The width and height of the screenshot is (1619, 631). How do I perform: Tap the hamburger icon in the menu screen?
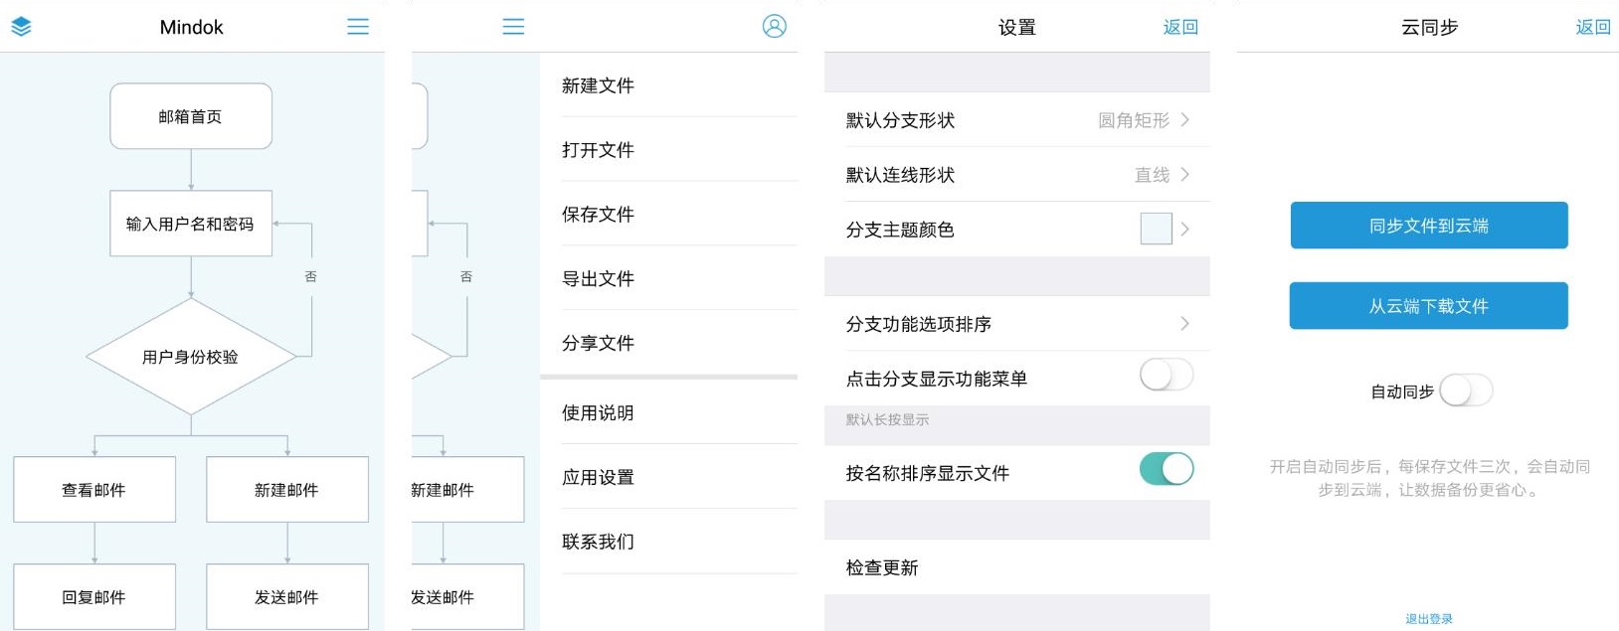(513, 27)
